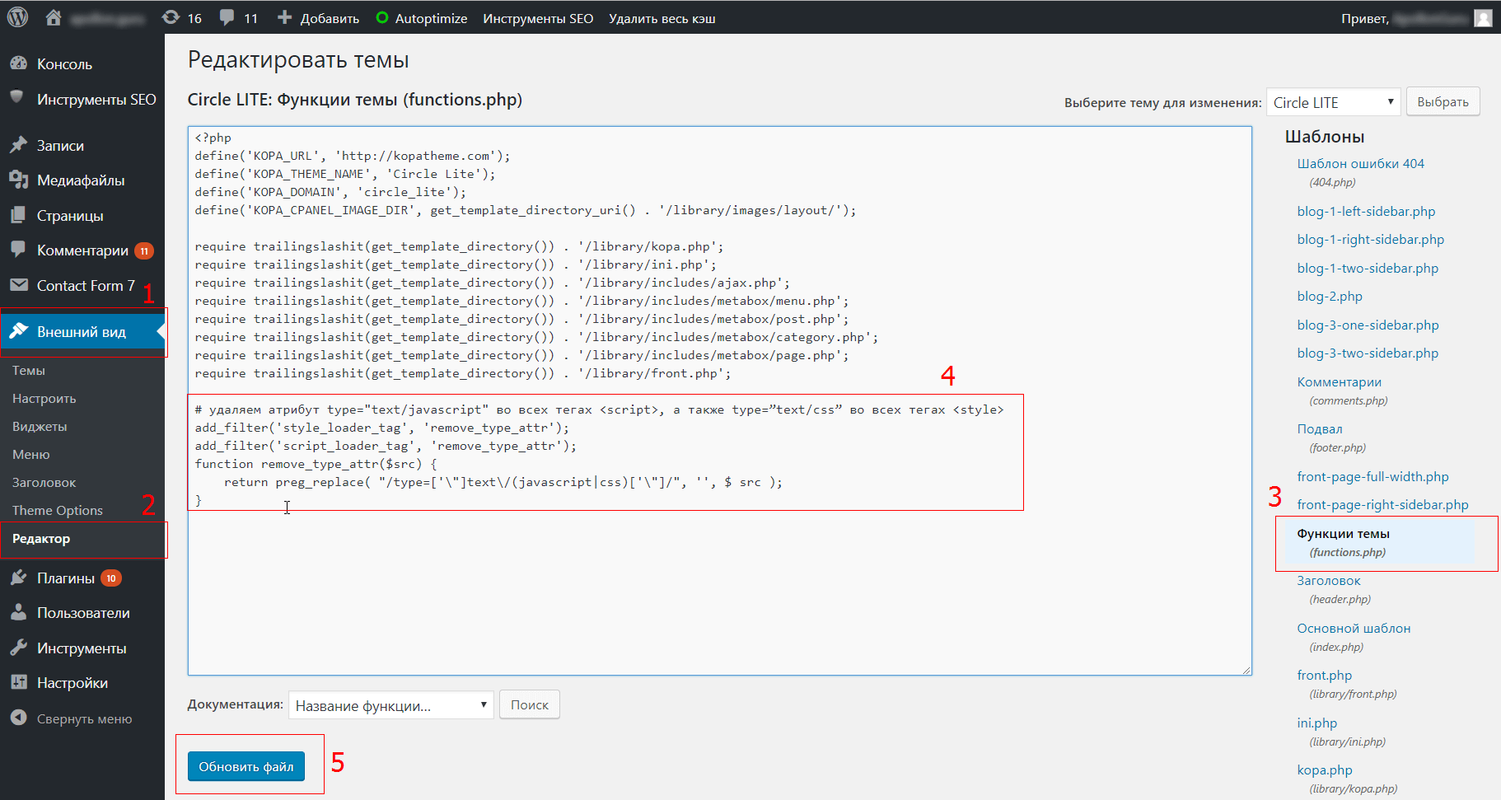Click the Поиск documentation button
The width and height of the screenshot is (1501, 800).
[530, 705]
